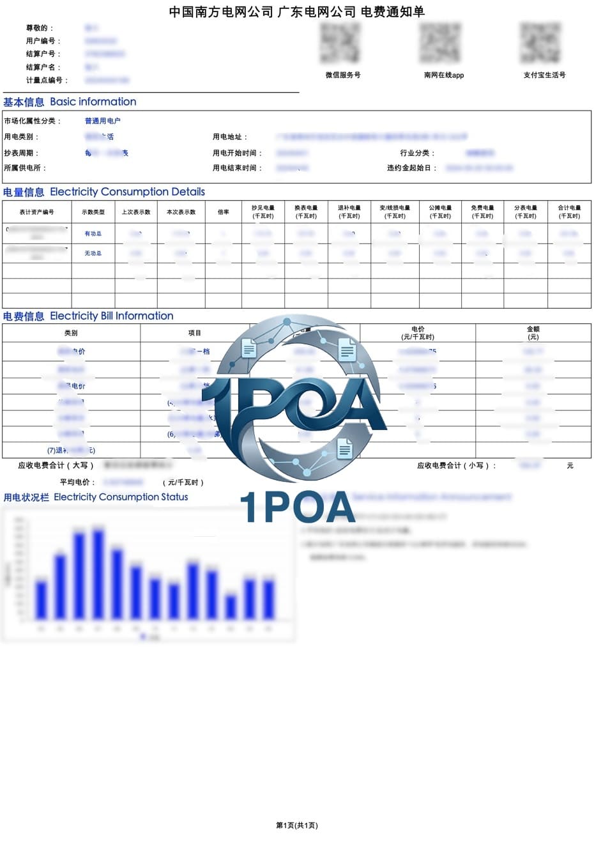Select the 计量点编号 label
Screen dimensions: 594x841
point(47,81)
